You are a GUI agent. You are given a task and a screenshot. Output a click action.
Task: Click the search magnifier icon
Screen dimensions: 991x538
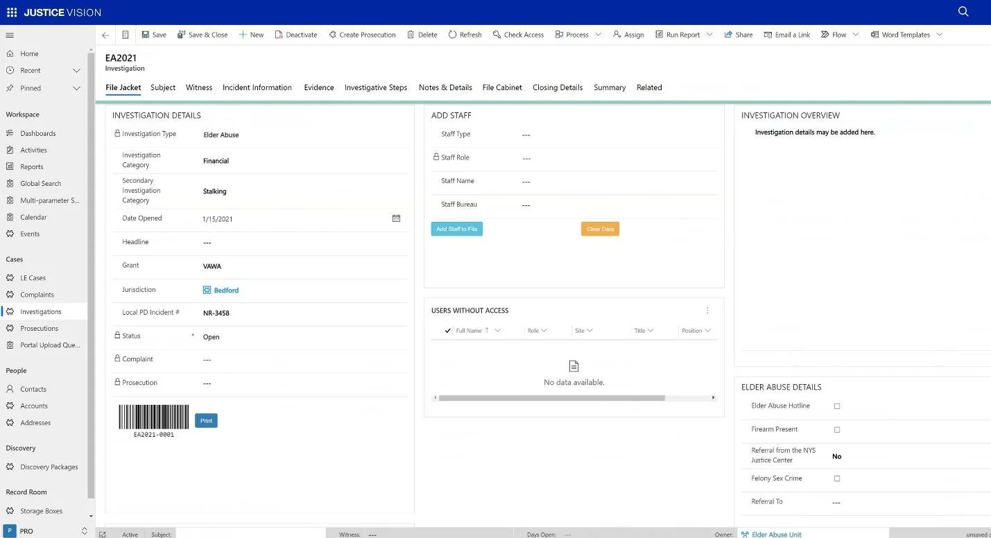pyautogui.click(x=963, y=12)
